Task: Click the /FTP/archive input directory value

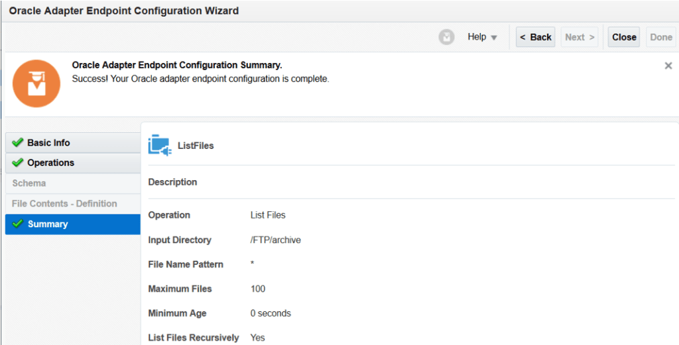Action: 275,240
